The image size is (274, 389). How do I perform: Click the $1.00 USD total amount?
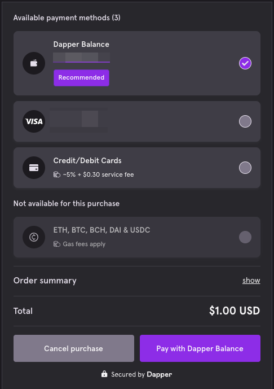click(x=235, y=311)
